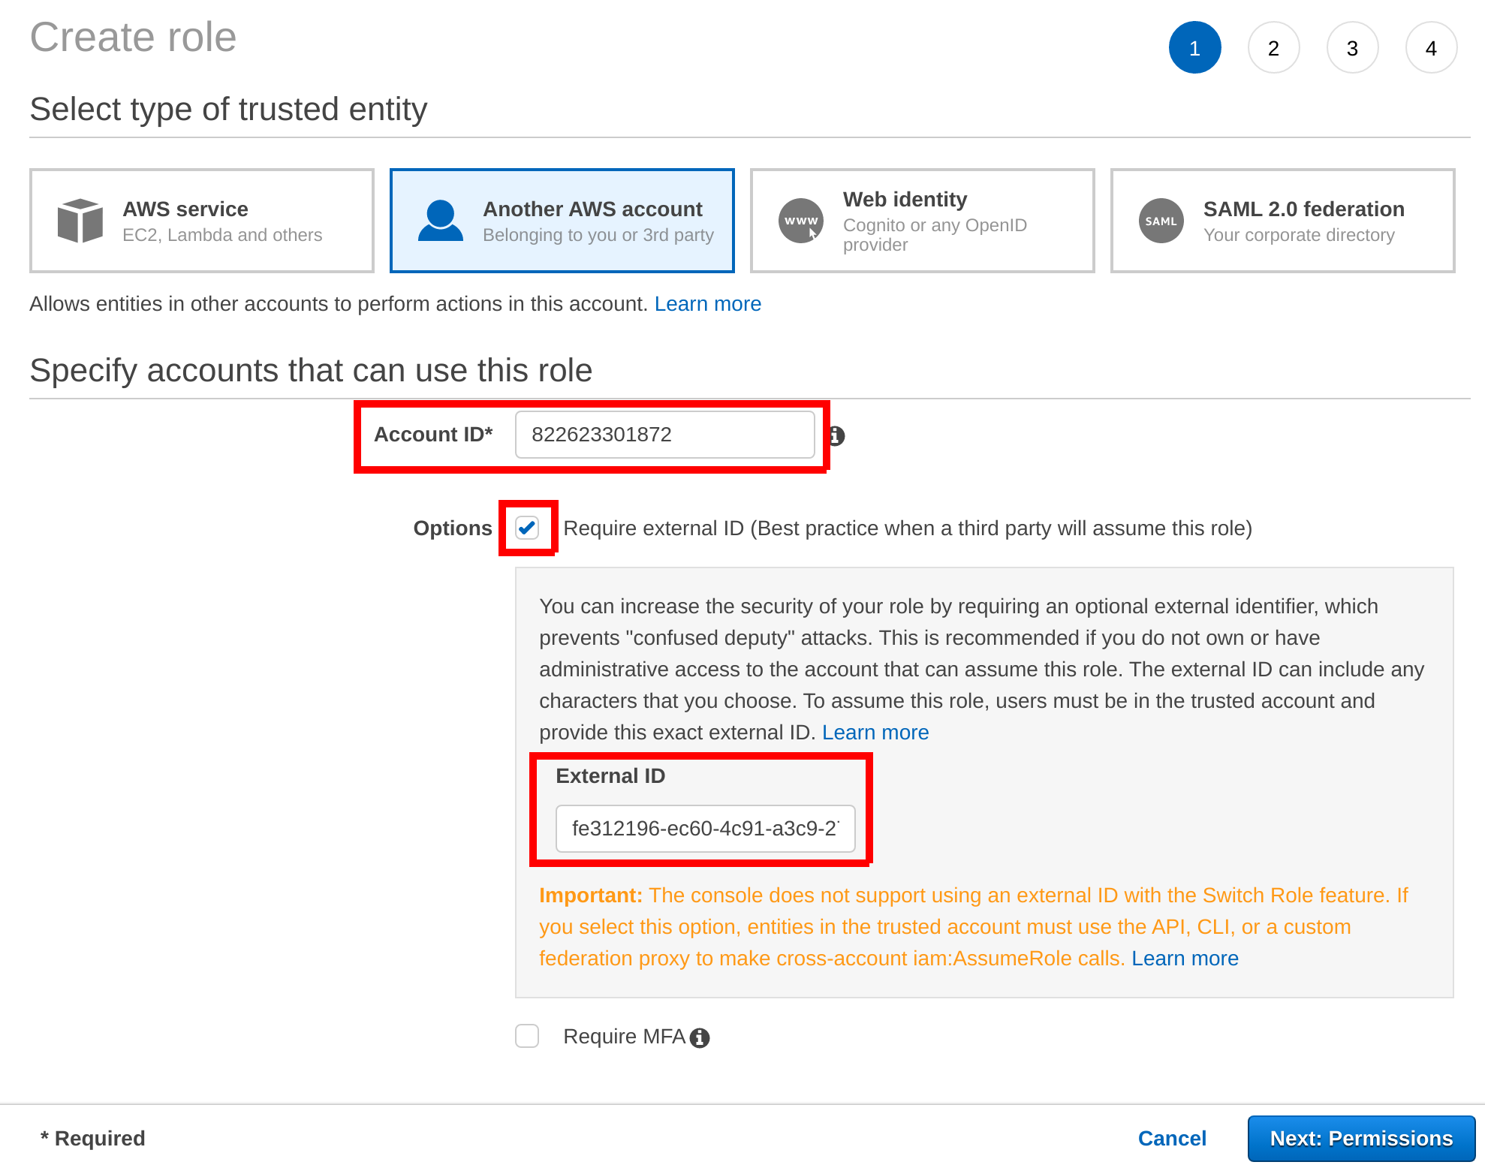Open Learn more about trusted entities
Viewport: 1485px width, 1168px height.
point(707,304)
